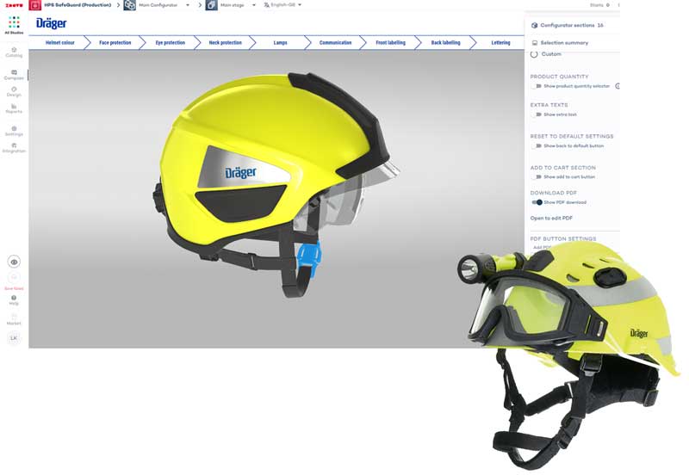689x475 pixels.
Task: Click the Dräger logo in header
Action: click(x=52, y=23)
